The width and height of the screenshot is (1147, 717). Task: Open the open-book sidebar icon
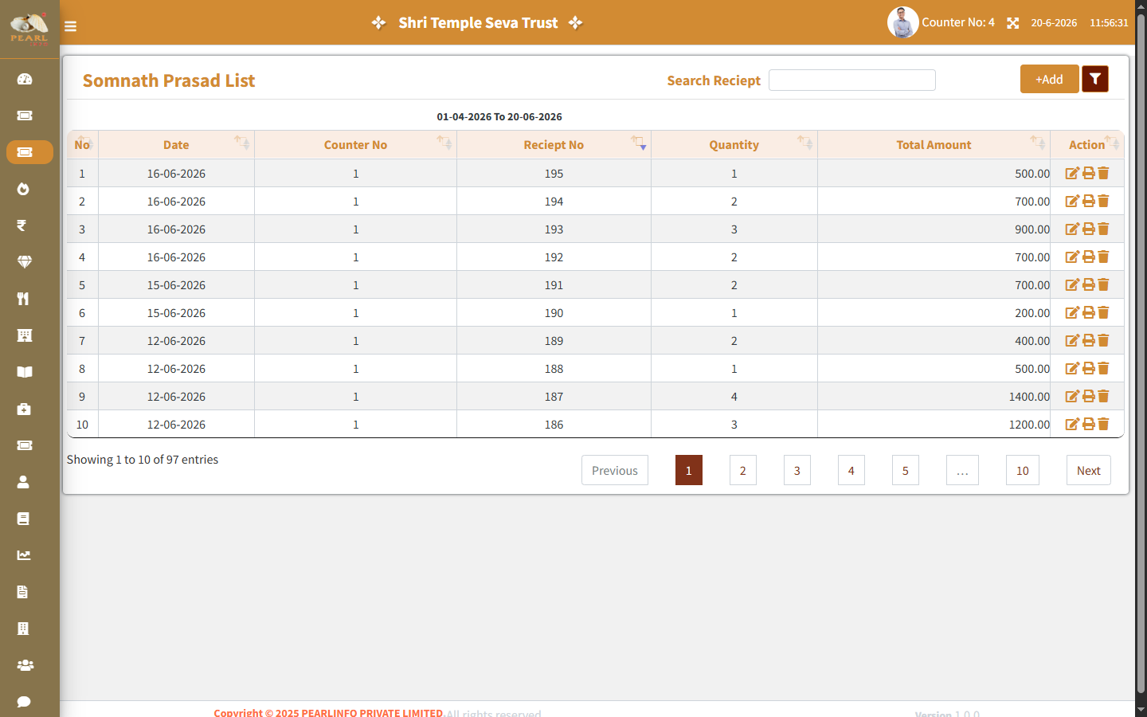(25, 372)
